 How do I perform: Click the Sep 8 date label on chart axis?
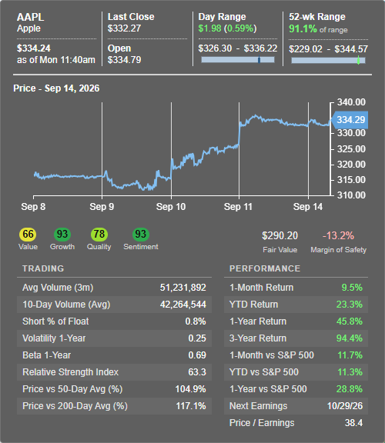(33, 207)
